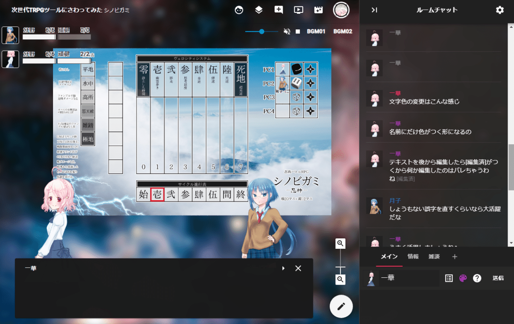Open the character list face icon

(x=239, y=10)
